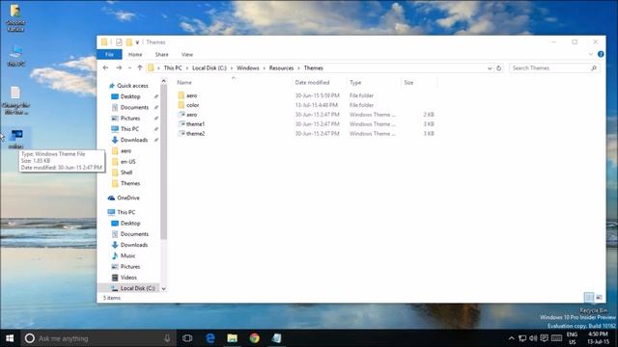
Task: Select OneDrive in navigation pane
Action: (128, 198)
